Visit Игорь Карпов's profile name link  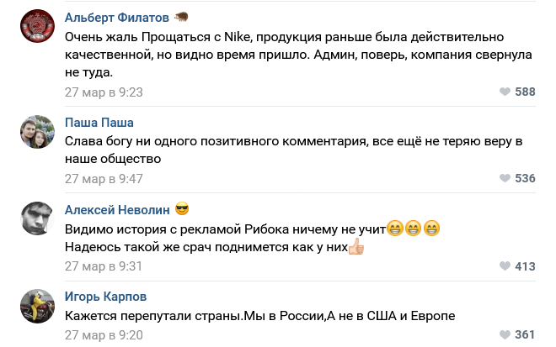tap(104, 296)
